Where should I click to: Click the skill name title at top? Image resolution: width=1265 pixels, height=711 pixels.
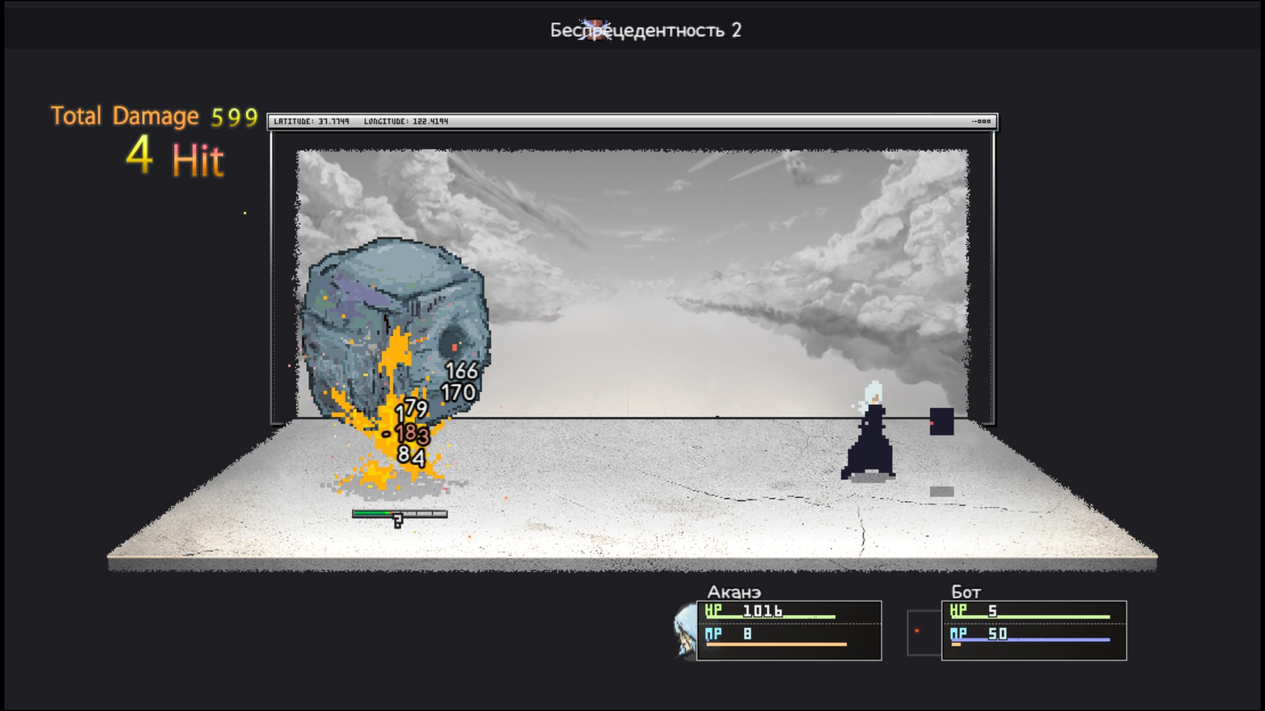coord(645,30)
